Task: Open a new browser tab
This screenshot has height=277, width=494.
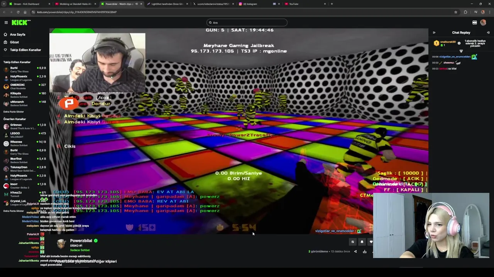Action: [332, 4]
